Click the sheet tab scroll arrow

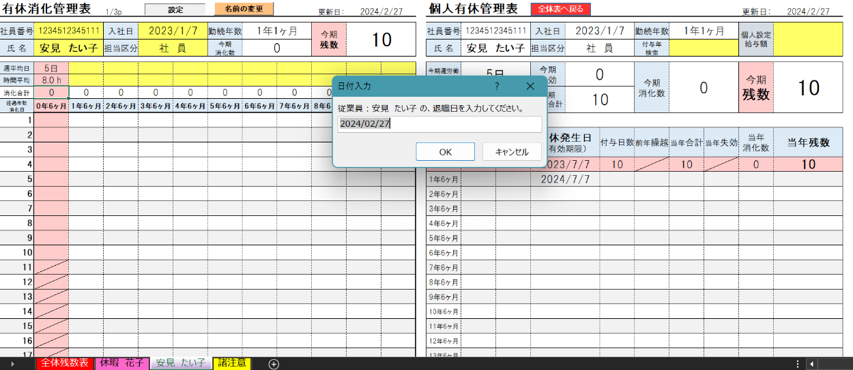click(x=12, y=364)
